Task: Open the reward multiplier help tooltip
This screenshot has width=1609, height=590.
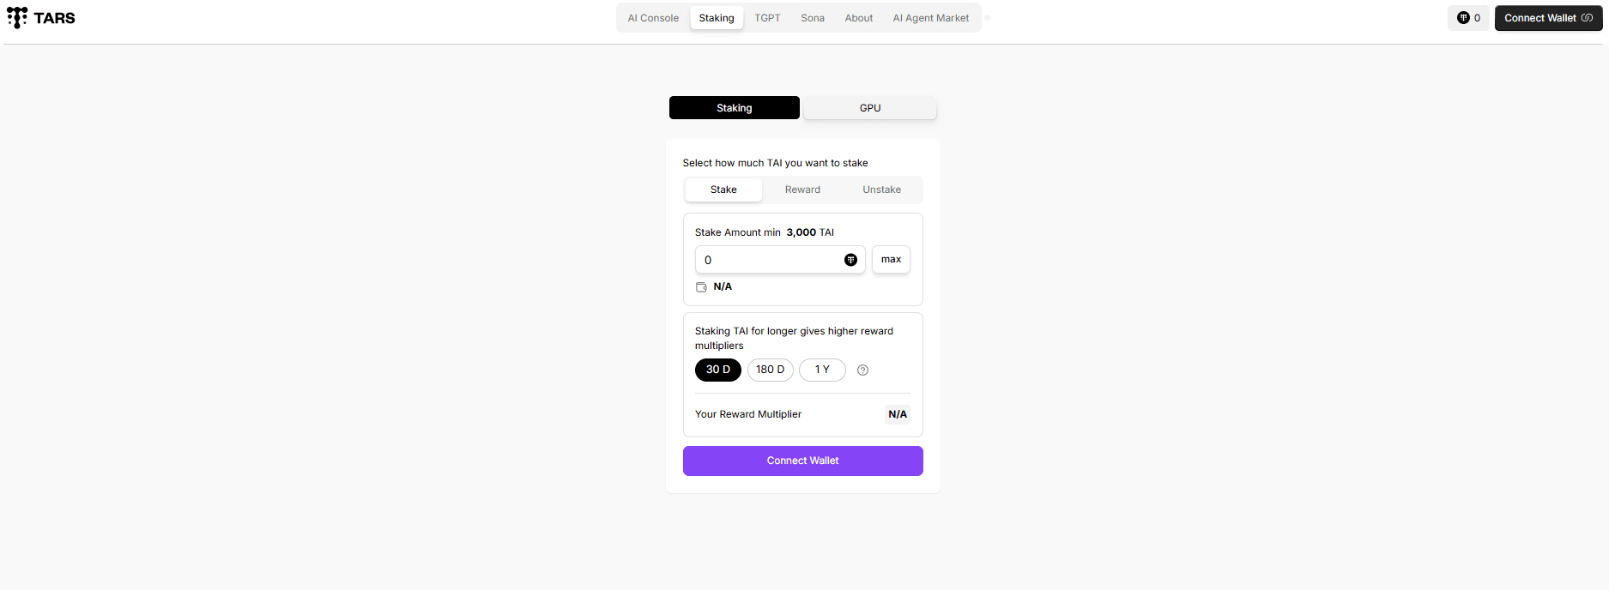Action: point(863,370)
